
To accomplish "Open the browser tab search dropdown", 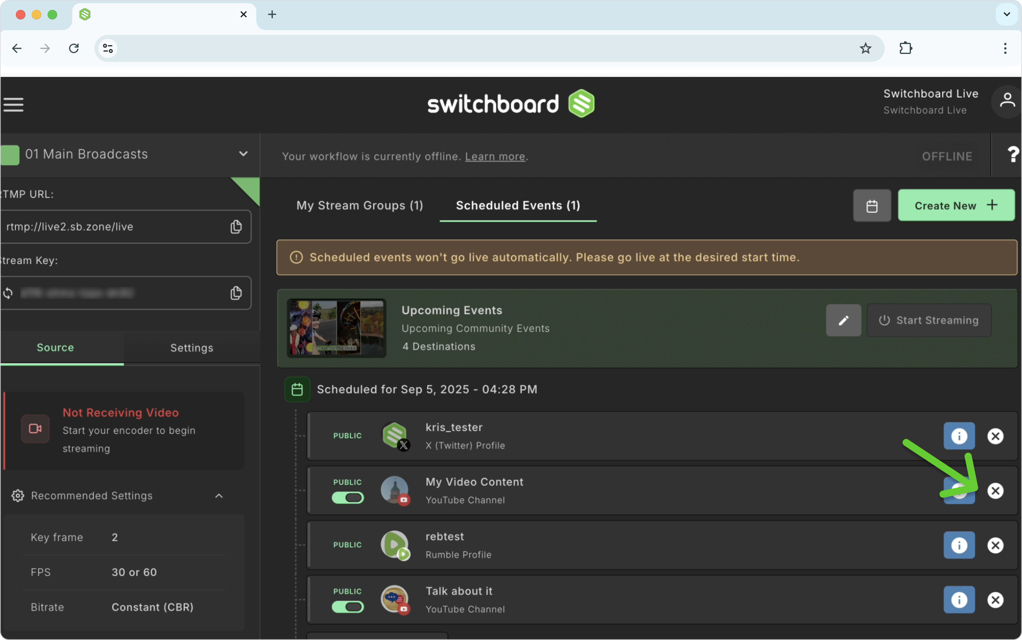I will pos(1007,14).
